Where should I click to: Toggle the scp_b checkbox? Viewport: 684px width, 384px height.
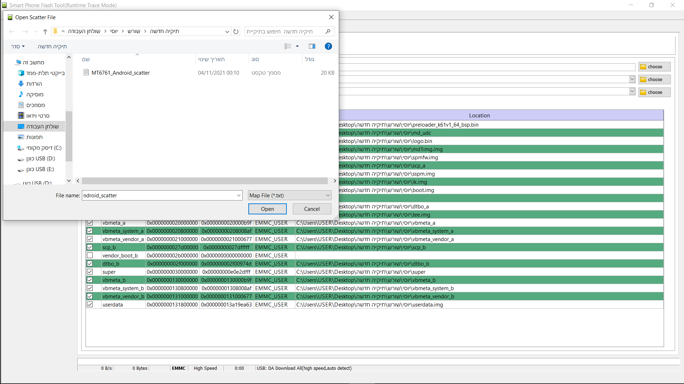90,247
